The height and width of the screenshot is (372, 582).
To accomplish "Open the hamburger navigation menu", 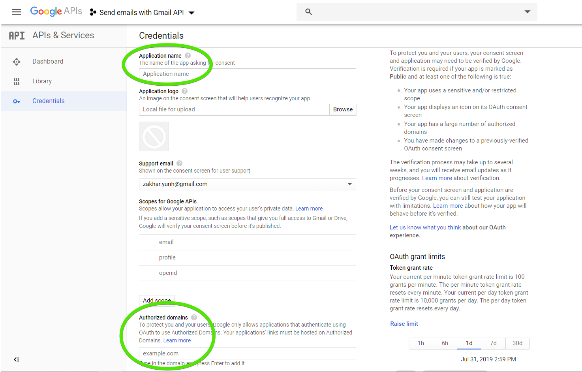I will click(17, 12).
